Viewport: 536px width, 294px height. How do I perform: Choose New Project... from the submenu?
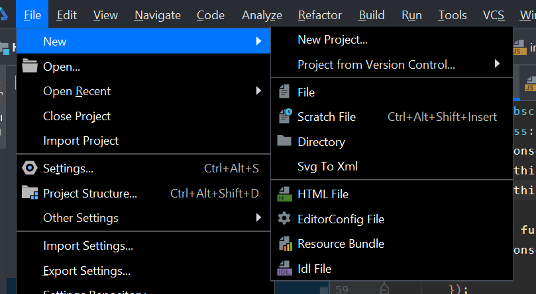(x=333, y=40)
